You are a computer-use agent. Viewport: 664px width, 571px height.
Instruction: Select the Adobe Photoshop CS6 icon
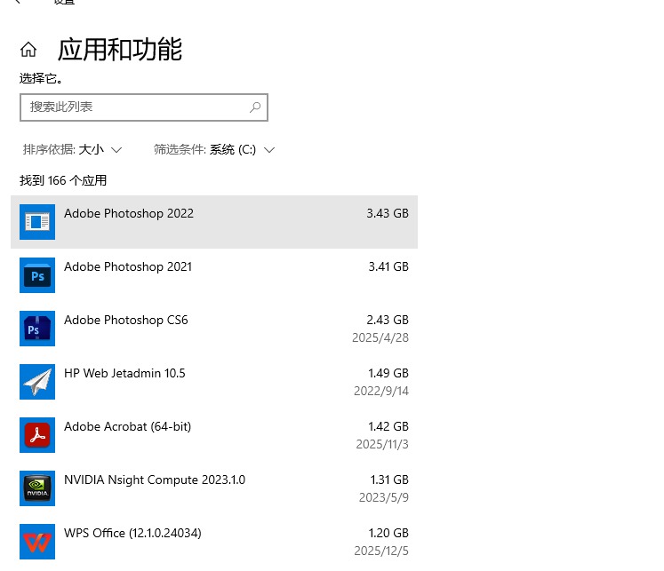tap(37, 329)
